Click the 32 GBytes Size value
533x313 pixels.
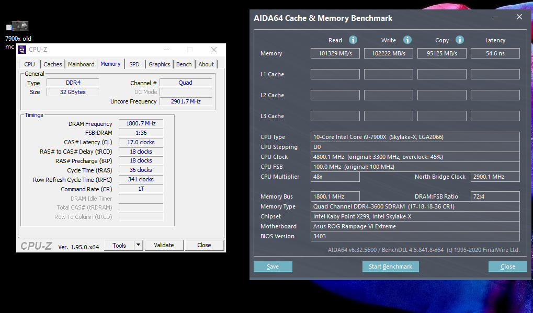click(x=73, y=92)
